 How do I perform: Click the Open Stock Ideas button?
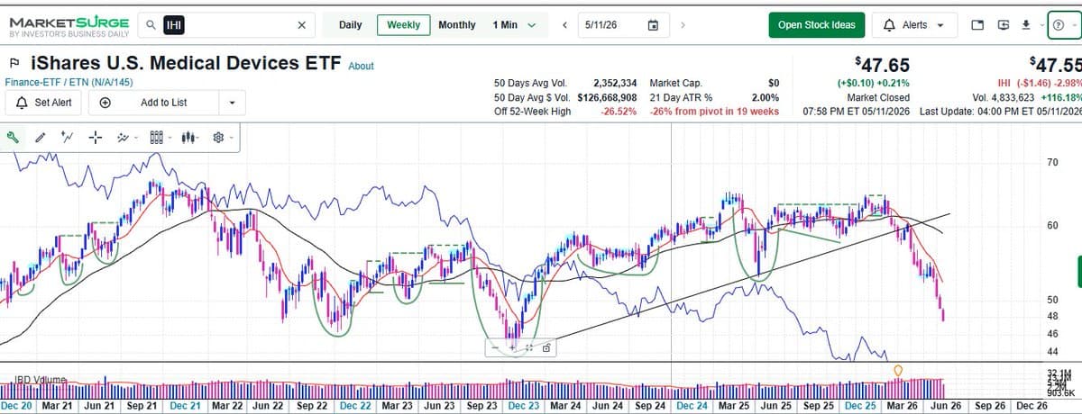point(817,25)
